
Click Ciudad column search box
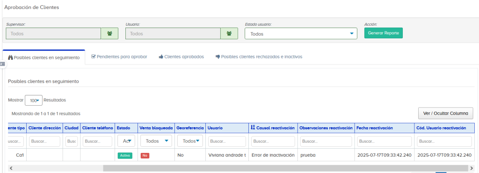[x=72, y=142]
